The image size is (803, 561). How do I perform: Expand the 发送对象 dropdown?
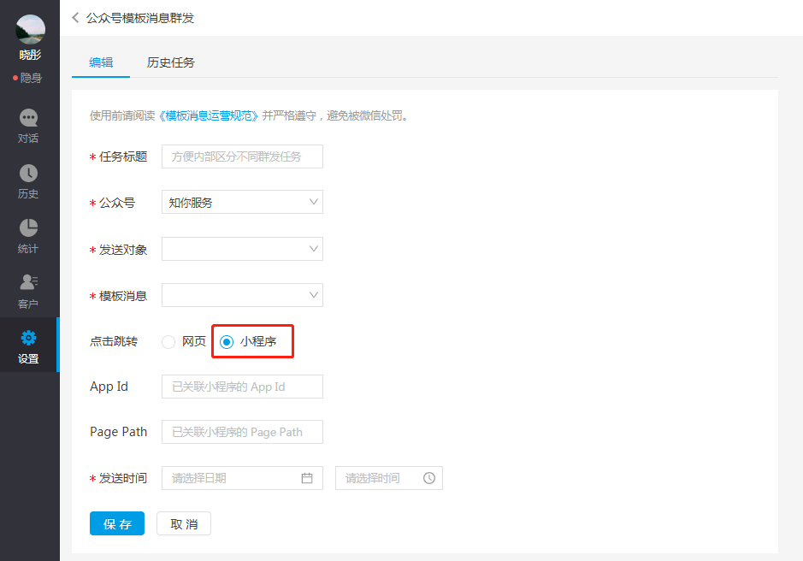click(242, 249)
